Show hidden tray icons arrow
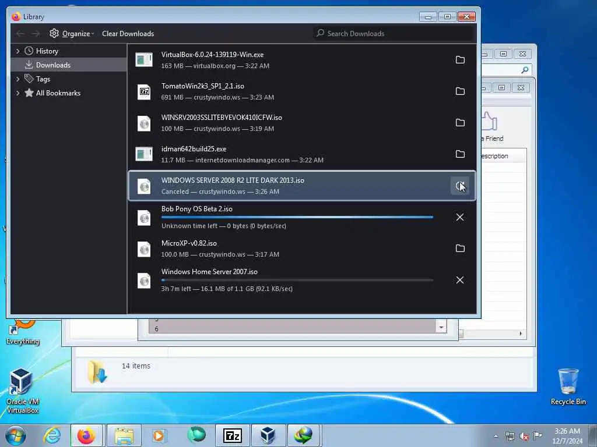The width and height of the screenshot is (597, 447). click(x=496, y=437)
